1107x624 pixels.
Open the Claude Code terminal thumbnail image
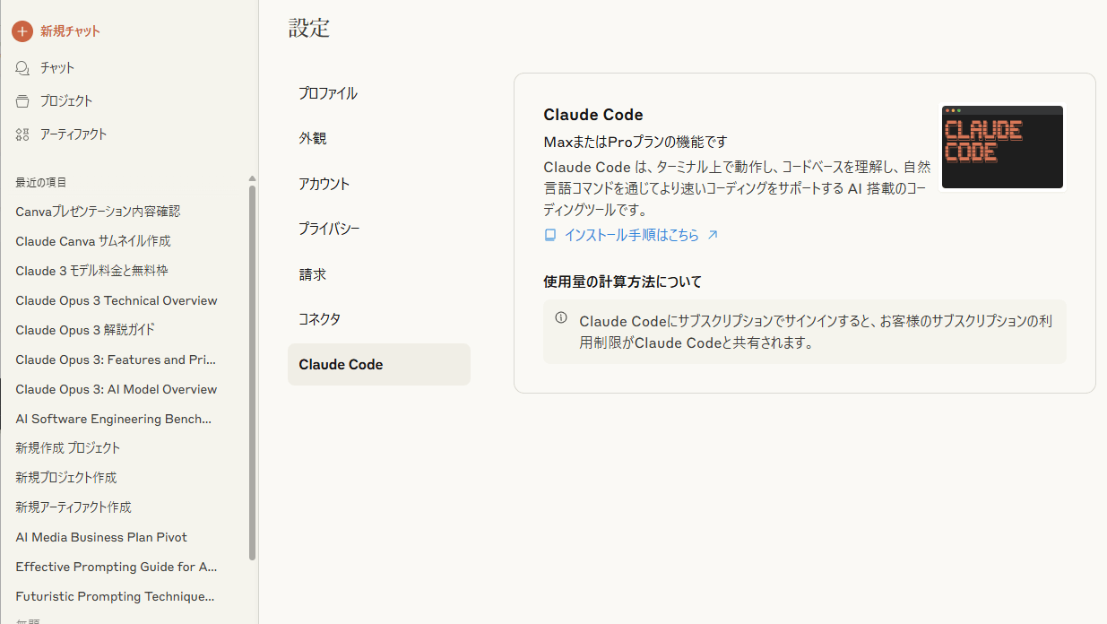coord(1002,147)
